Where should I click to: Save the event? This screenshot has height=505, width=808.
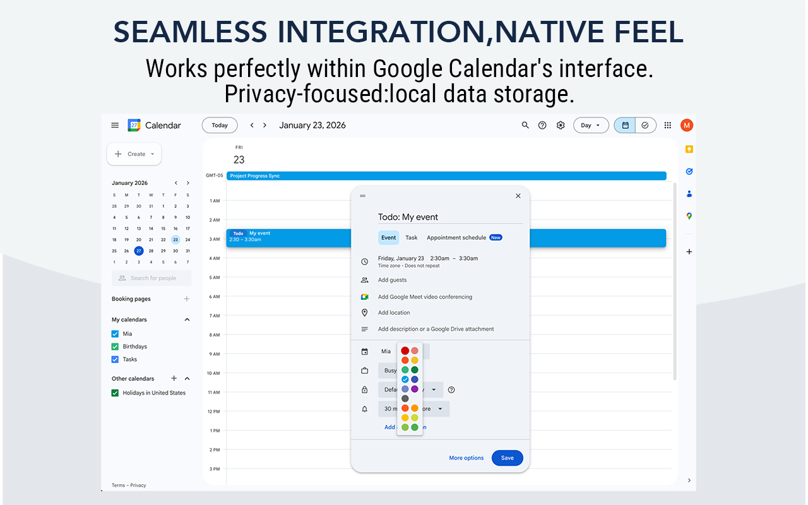508,458
